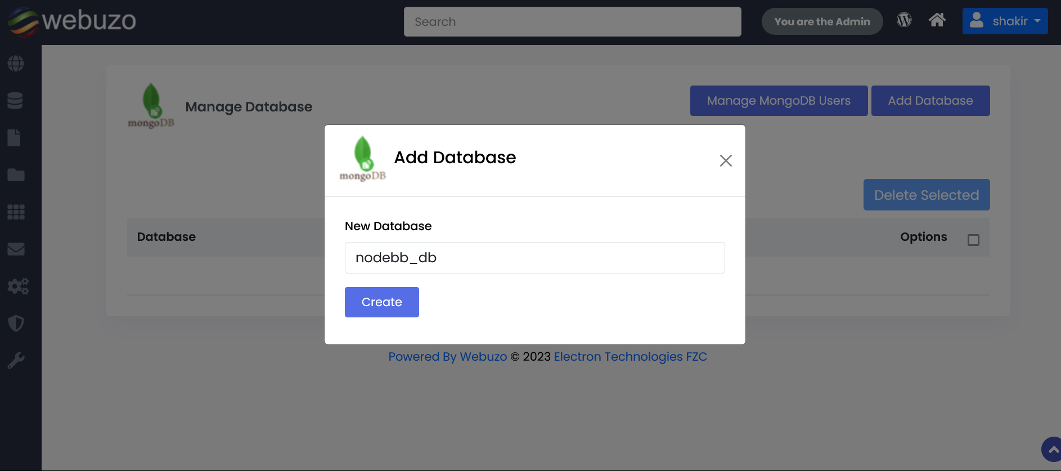Expand the shakir user dropdown menu
The image size is (1061, 471).
coord(1005,21)
